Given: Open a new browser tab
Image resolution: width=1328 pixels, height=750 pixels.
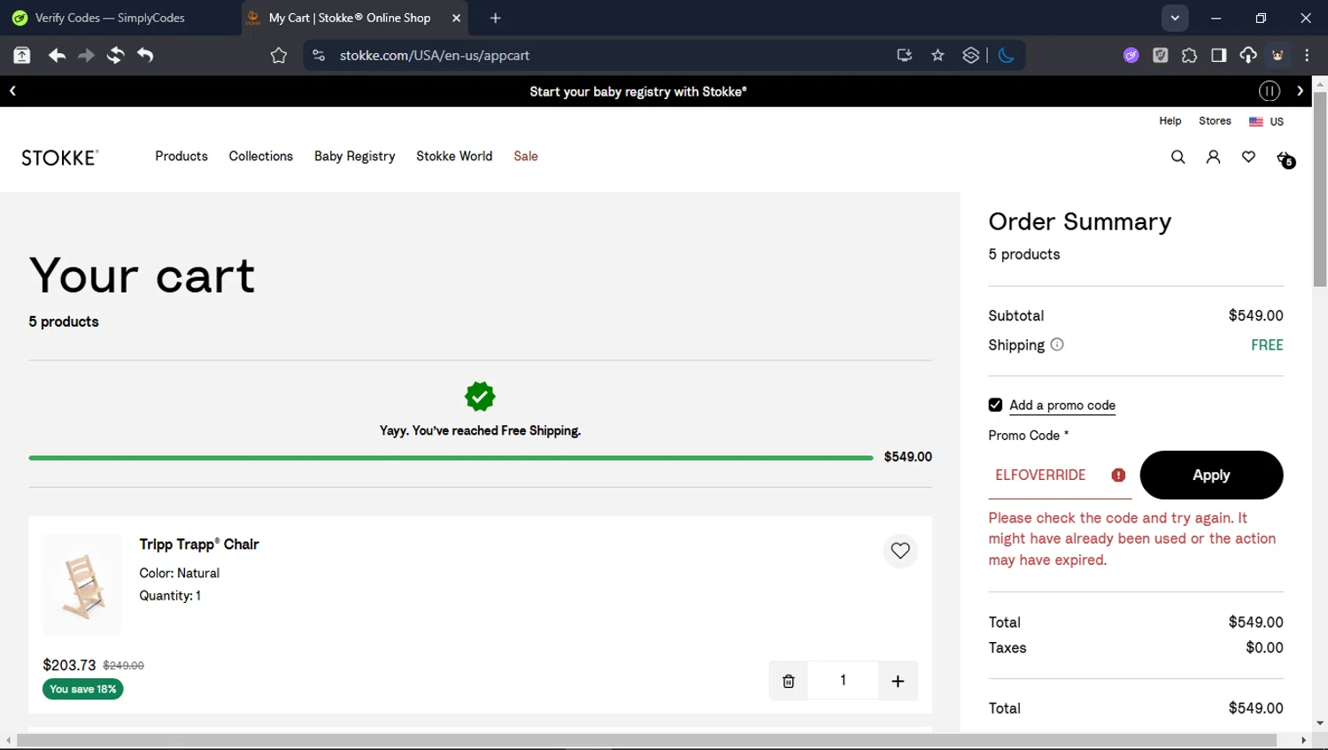Looking at the screenshot, I should click(x=495, y=18).
